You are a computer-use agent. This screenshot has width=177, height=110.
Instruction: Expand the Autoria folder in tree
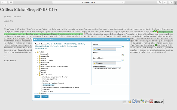[x=37, y=58]
